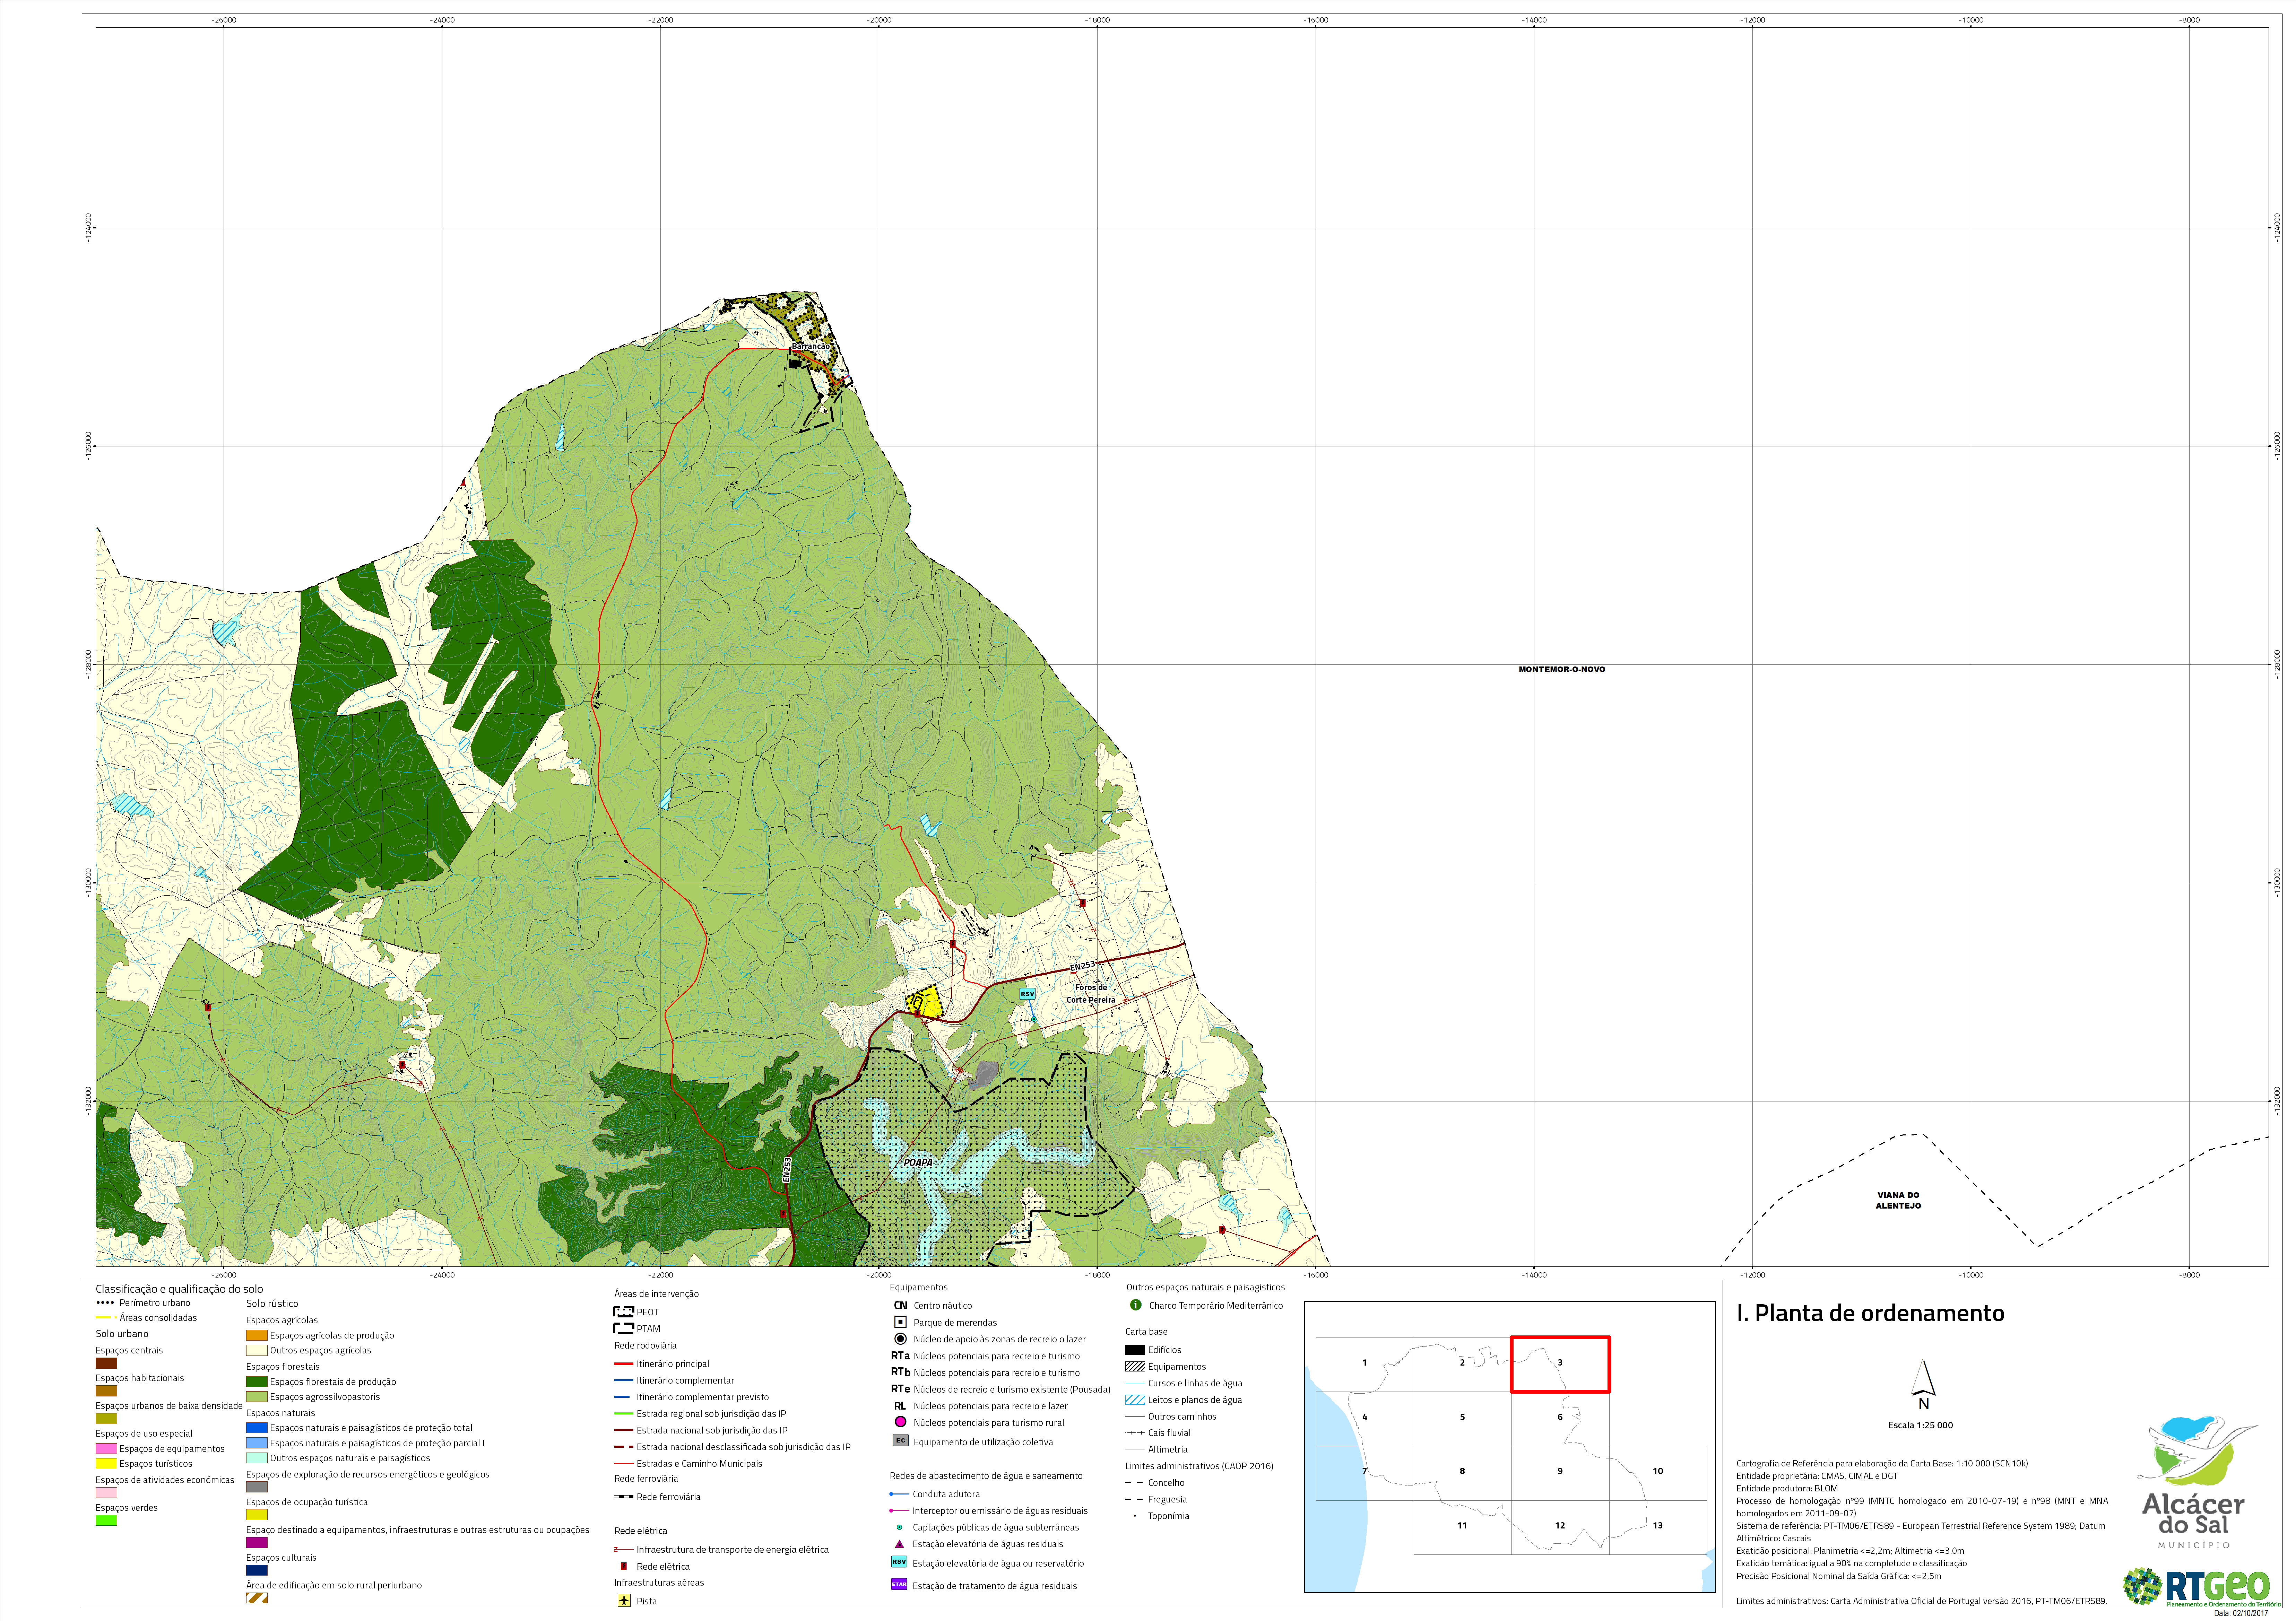2296x1621 pixels.
Task: Click the Rede elétrica dark red marker icon
Action: (x=624, y=1566)
